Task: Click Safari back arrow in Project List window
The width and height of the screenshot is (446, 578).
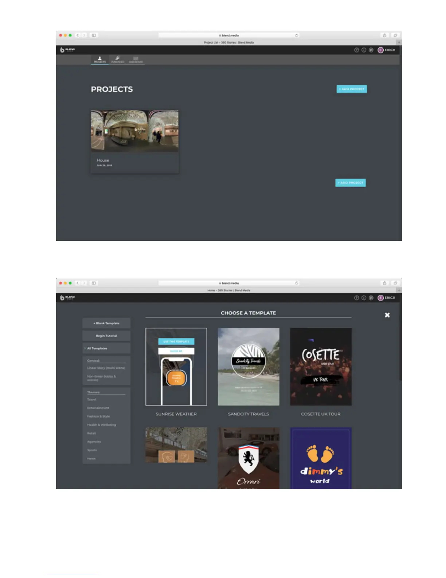Action: tap(78, 35)
